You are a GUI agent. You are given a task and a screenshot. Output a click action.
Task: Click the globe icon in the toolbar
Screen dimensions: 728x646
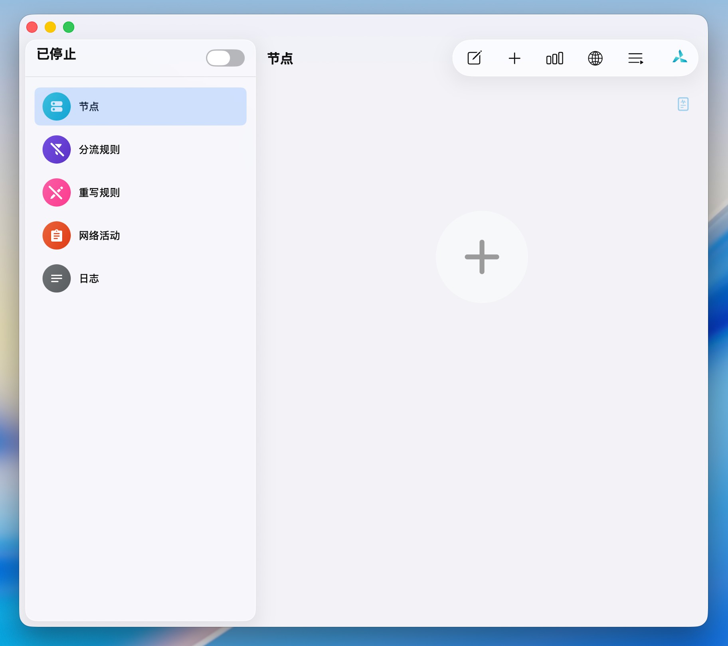[595, 58]
